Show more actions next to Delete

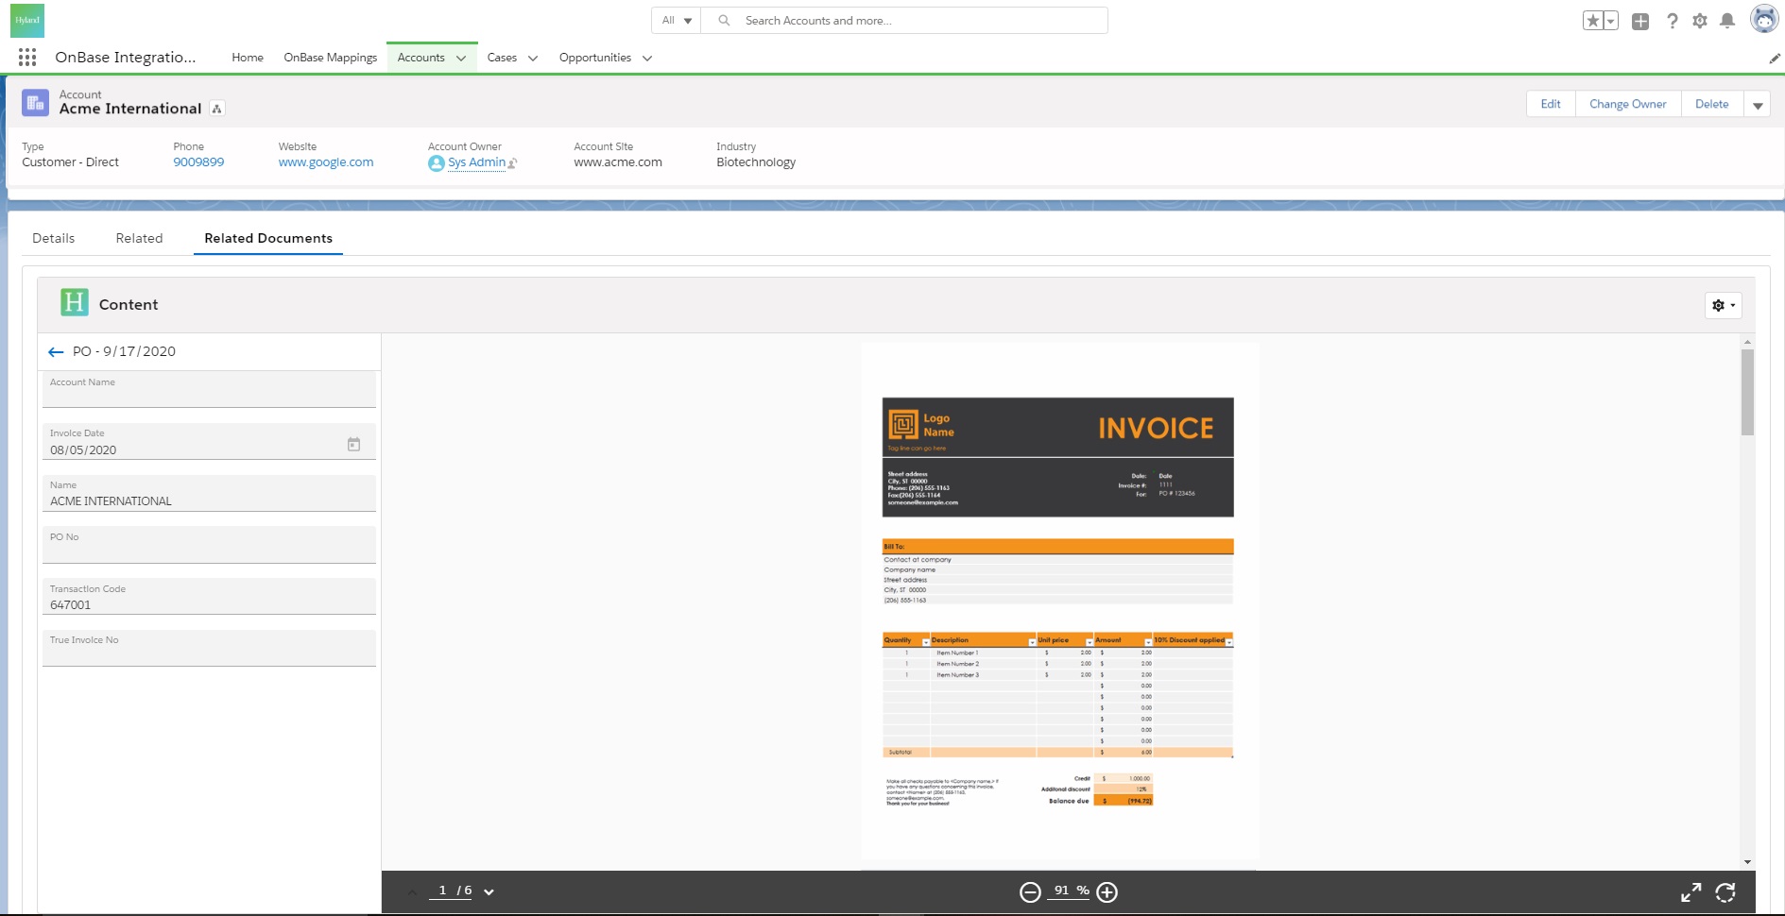click(1758, 105)
